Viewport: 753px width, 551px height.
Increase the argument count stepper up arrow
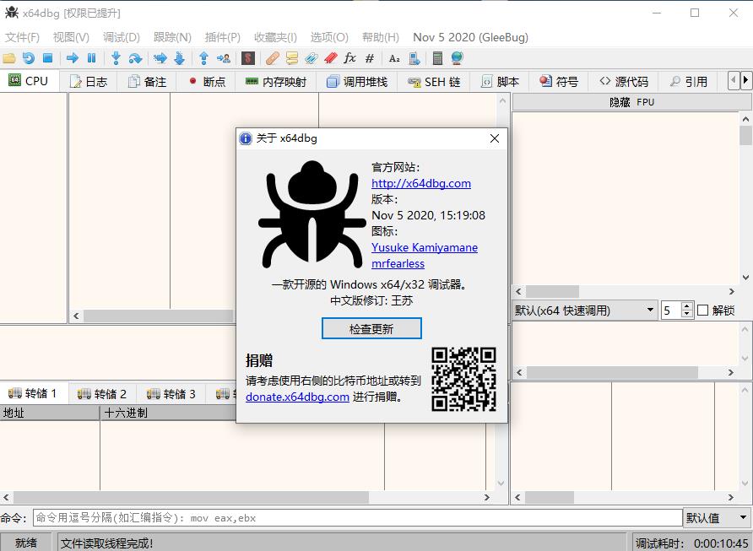pos(687,306)
